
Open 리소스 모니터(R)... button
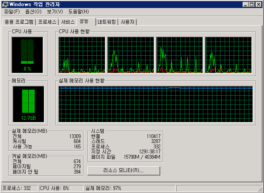tap(124, 170)
